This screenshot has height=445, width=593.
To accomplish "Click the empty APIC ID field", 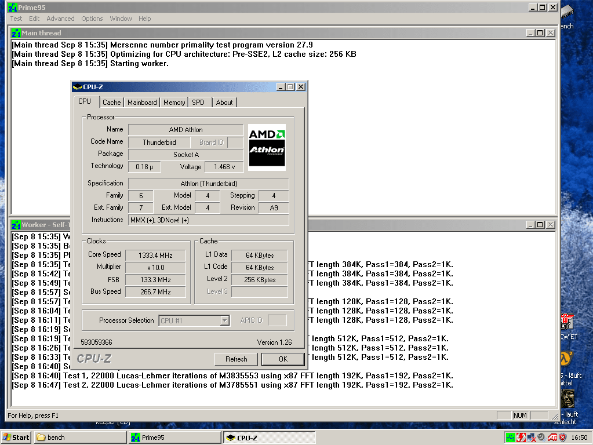I will click(x=277, y=320).
